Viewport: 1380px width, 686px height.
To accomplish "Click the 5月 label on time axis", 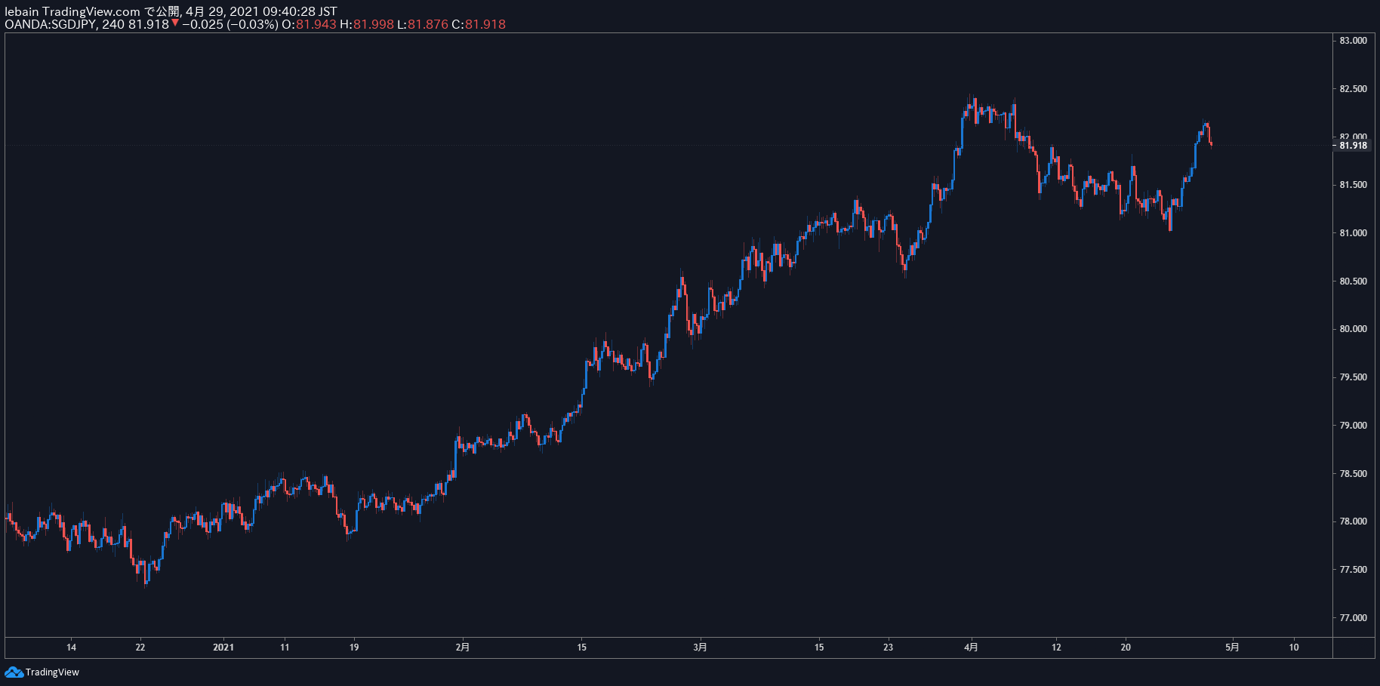I will pyautogui.click(x=1232, y=647).
